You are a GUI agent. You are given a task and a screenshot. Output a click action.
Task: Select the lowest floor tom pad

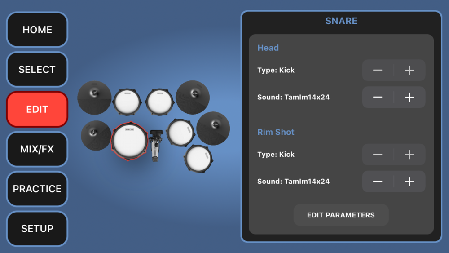198,158
